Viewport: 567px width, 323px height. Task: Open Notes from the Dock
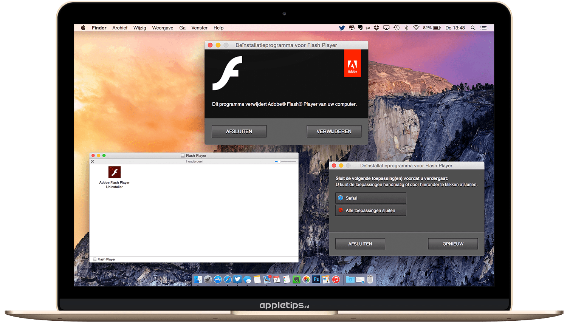pyautogui.click(x=257, y=280)
